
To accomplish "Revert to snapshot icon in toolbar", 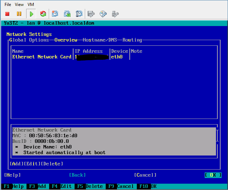I will coord(67,14).
